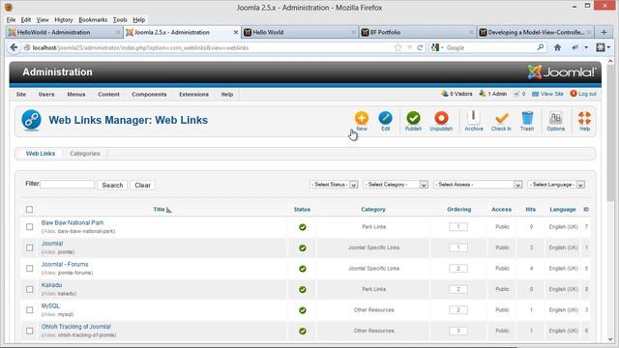Check the MySQL row checkbox
Screen dimensions: 619x348
coord(30,310)
